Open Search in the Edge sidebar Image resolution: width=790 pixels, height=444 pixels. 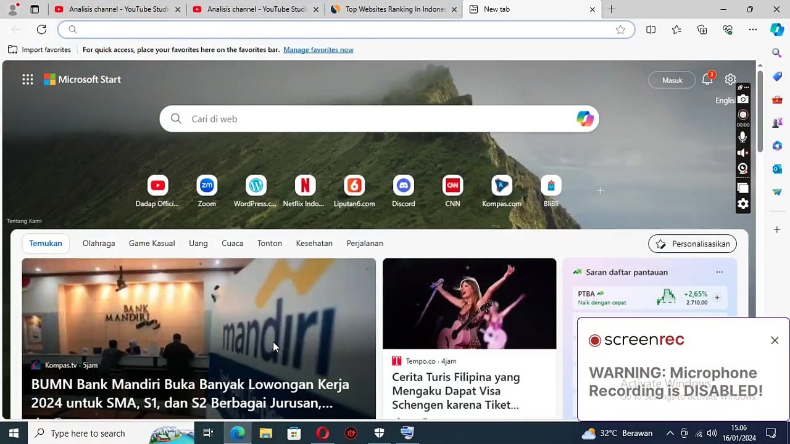pos(777,53)
